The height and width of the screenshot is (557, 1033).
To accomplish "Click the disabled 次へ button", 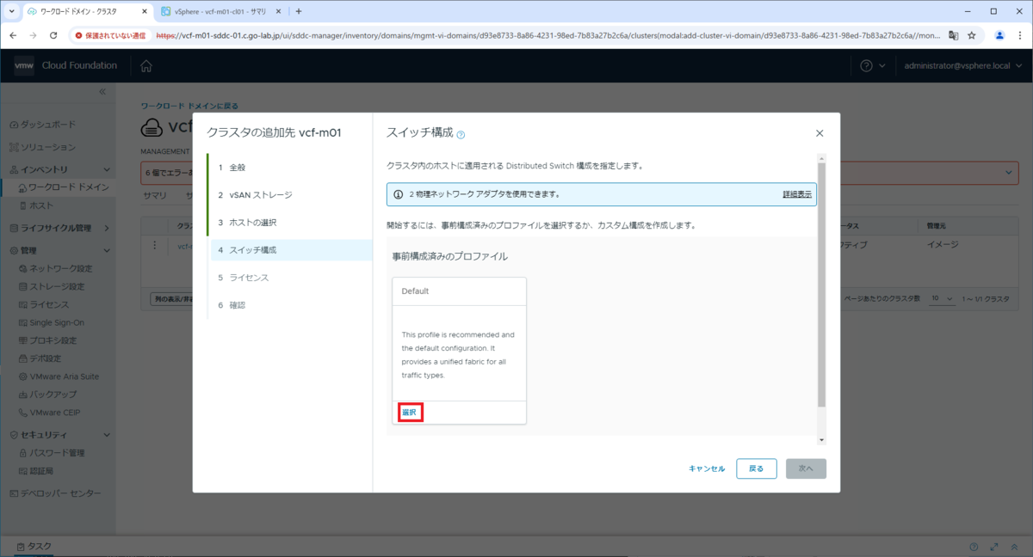I will pos(806,468).
